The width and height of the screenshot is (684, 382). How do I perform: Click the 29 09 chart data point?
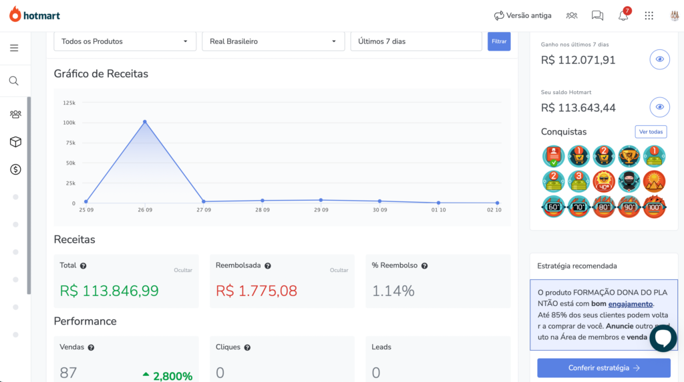click(x=321, y=201)
